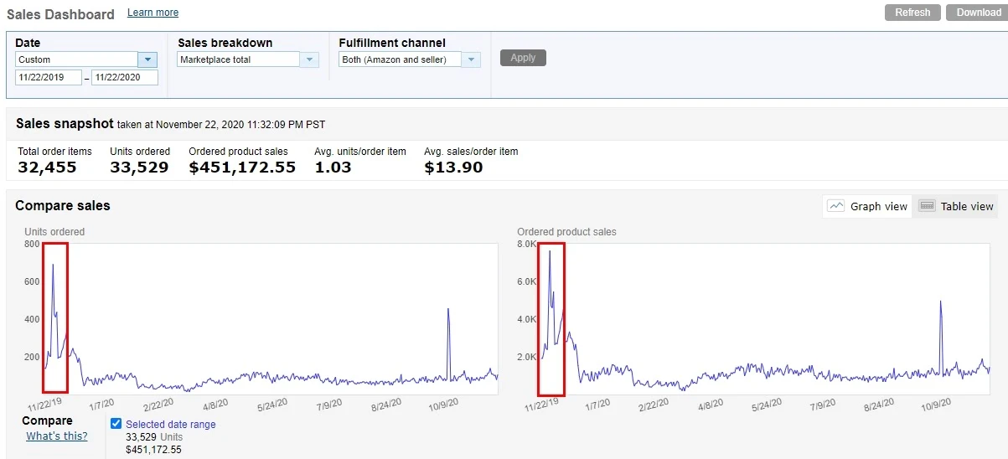Click the 8.0K axis label on sales chart
This screenshot has height=459, width=1008.
click(x=525, y=244)
